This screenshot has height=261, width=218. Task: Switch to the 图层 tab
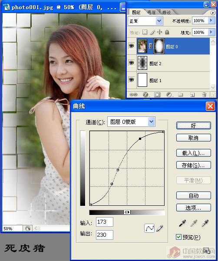pos(136,12)
